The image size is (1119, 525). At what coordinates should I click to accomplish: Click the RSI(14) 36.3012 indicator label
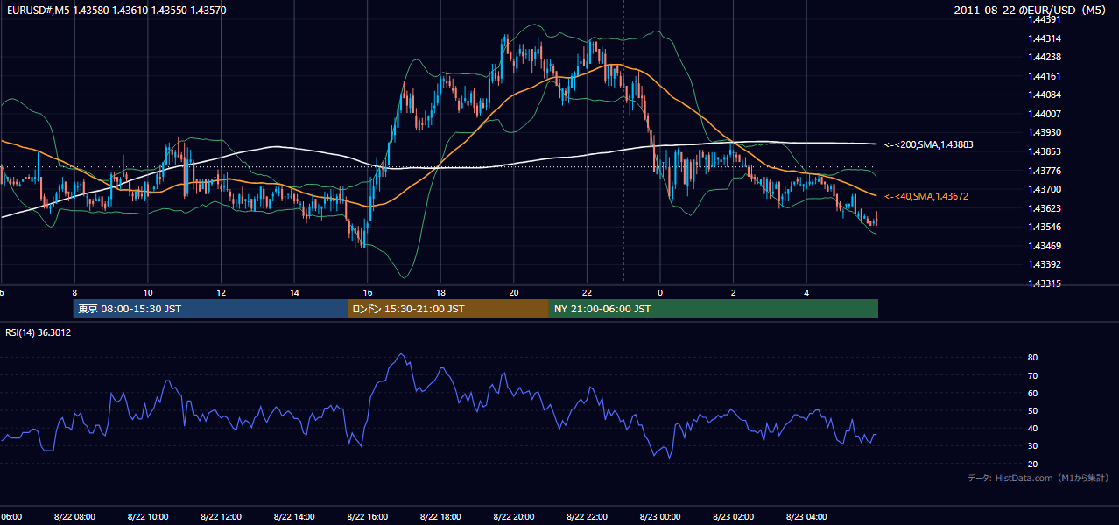coord(38,332)
